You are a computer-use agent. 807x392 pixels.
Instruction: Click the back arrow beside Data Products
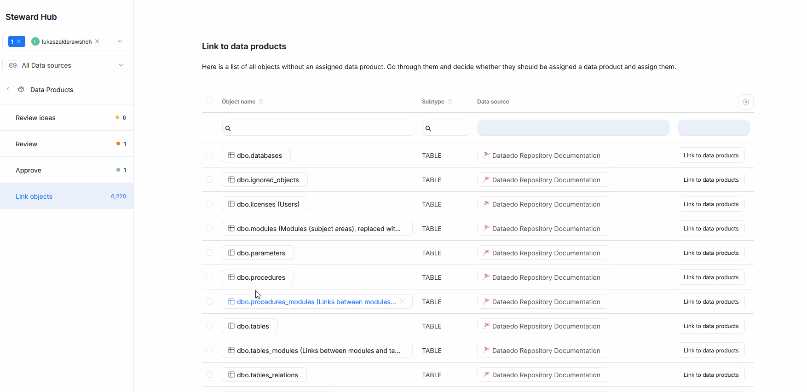8,90
